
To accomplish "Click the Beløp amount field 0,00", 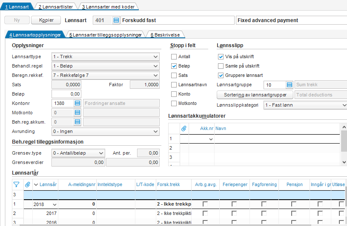I will click(66, 94).
